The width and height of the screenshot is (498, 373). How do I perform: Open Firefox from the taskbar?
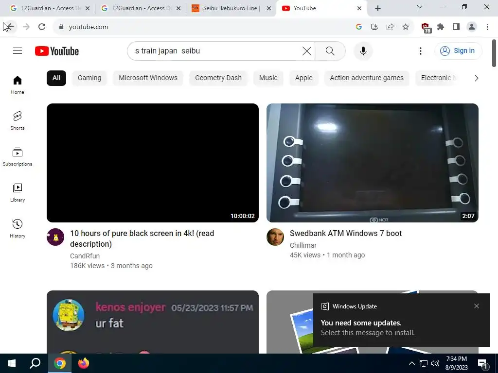[84, 363]
